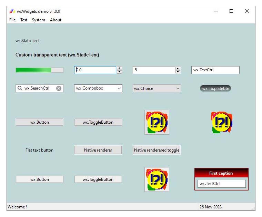Decrease the 5 spinner value with the down arrow

178,72
